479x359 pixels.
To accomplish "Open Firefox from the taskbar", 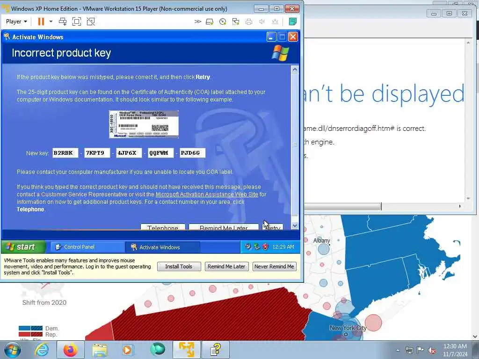I will pyautogui.click(x=71, y=350).
